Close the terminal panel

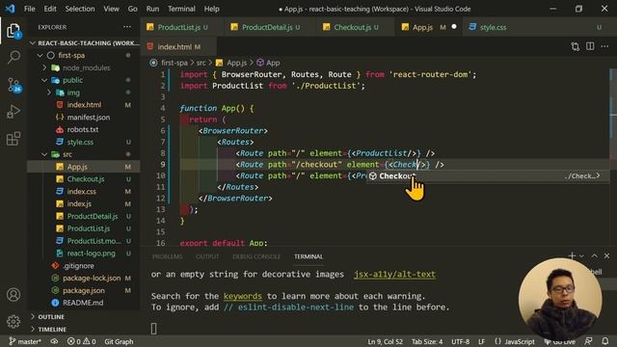coord(606,255)
